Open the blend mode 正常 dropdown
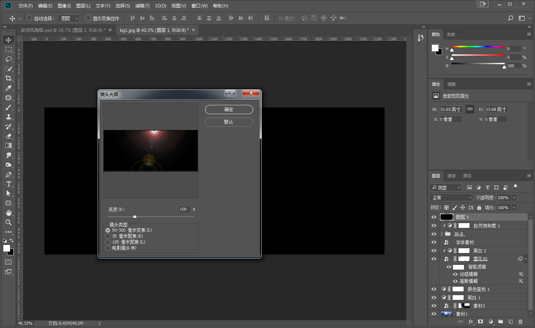The height and width of the screenshot is (328, 535). tap(452, 198)
